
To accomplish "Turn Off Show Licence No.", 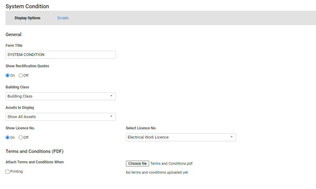I will coord(21,137).
